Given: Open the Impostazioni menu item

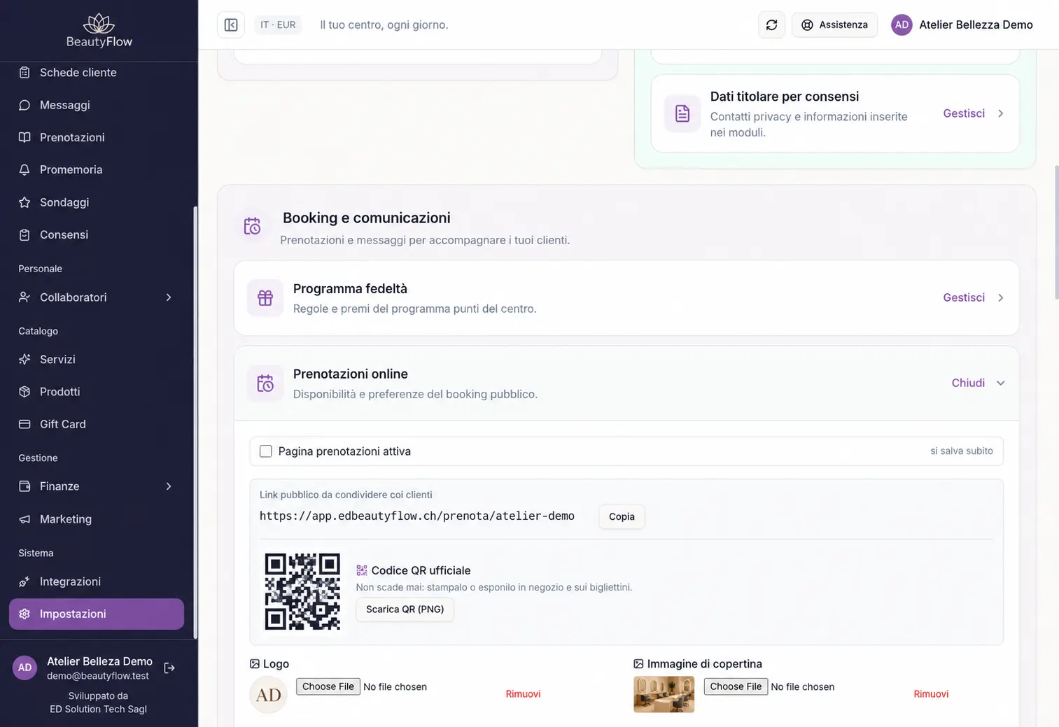Looking at the screenshot, I should click(x=97, y=614).
